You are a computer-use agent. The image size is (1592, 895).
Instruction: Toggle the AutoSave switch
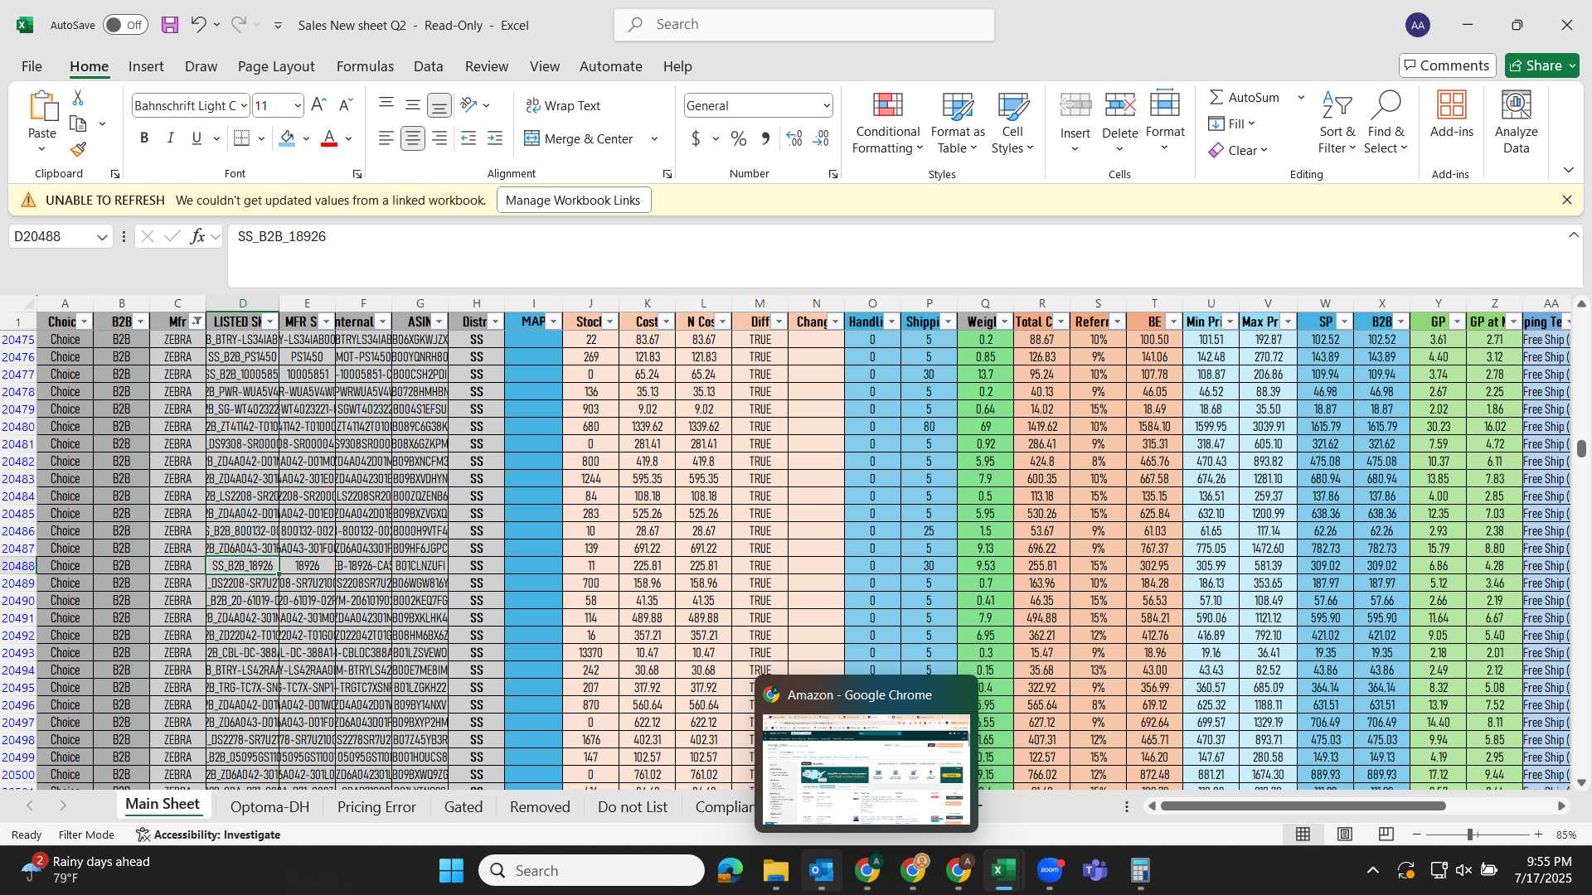click(x=125, y=25)
